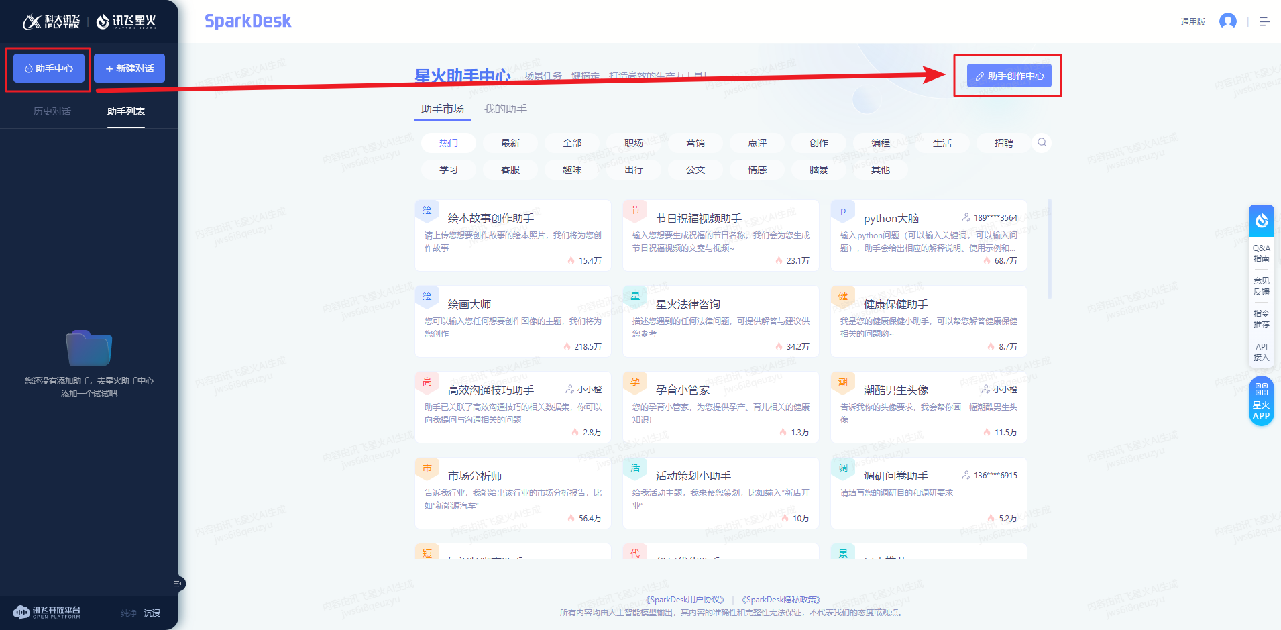The image size is (1281, 630).
Task: Click the assistant list vertical scrollbar
Action: click(x=1049, y=248)
